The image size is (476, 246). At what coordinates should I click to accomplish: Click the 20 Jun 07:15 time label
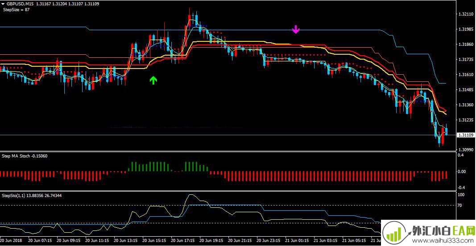tap(40, 241)
